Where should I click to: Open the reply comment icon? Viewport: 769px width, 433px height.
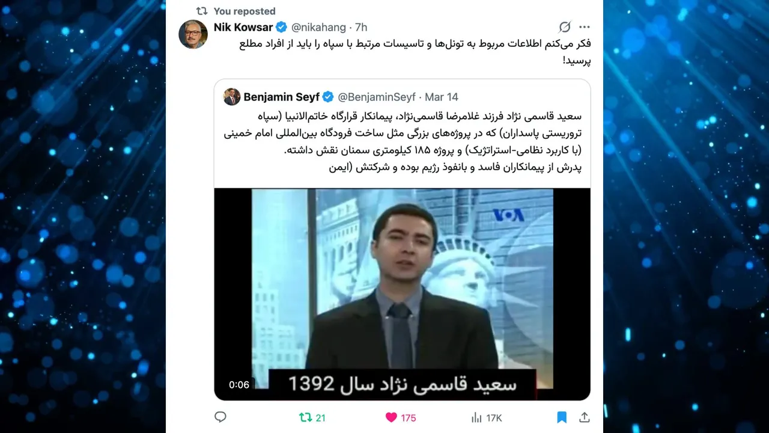pos(220,417)
